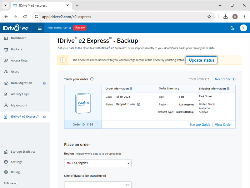Screen dimensions: 250x188
Task: Collapse sidebar with the hamburger menu icon
Action: click(40, 28)
